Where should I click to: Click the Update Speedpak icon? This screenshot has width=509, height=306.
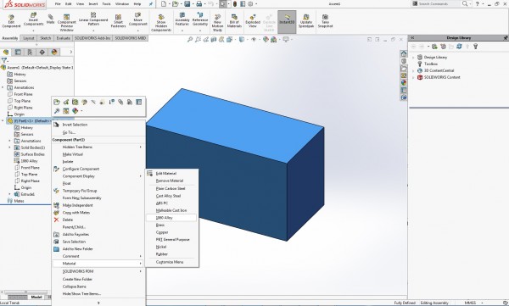[x=305, y=21]
